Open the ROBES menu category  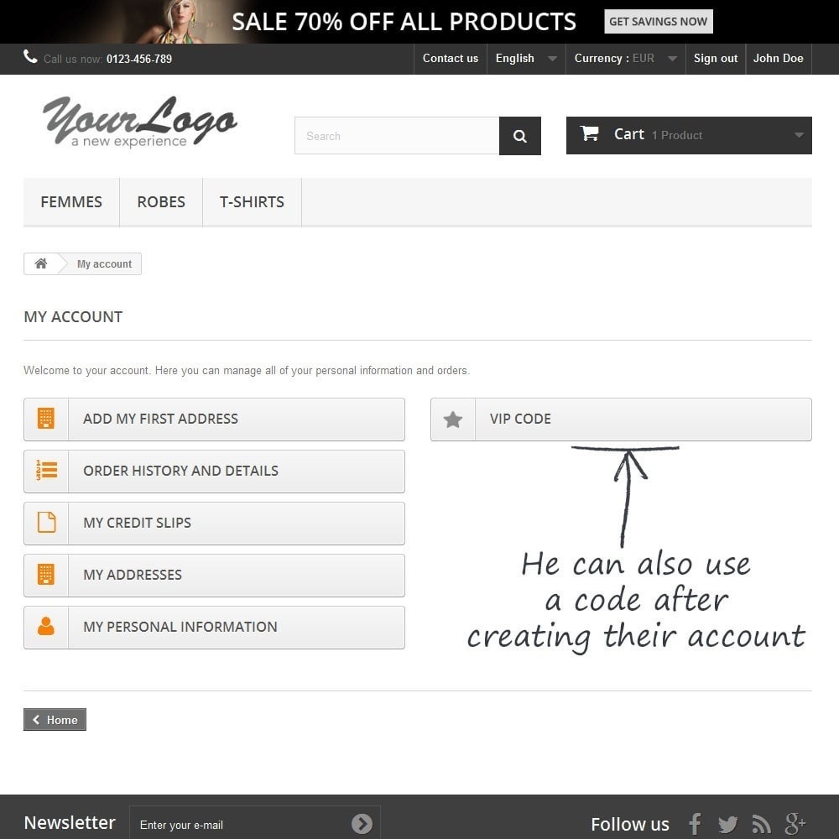click(x=161, y=201)
